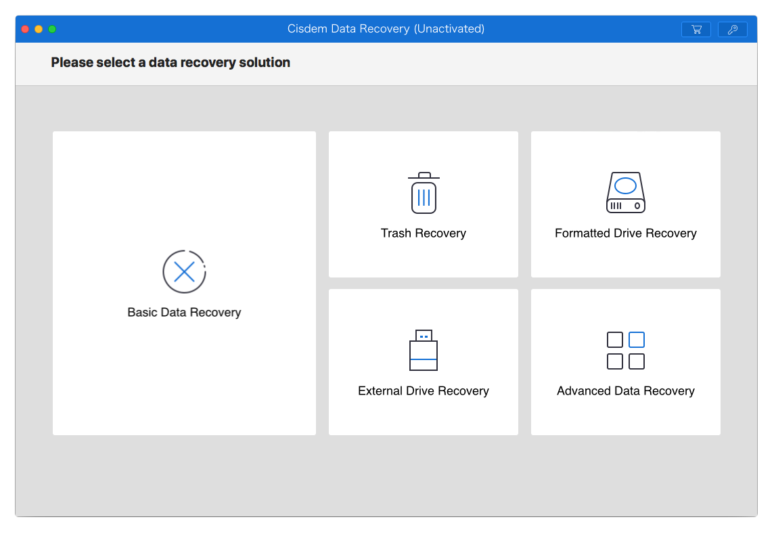Select the Basic Data Recovery X icon
The image size is (774, 534).
184,271
